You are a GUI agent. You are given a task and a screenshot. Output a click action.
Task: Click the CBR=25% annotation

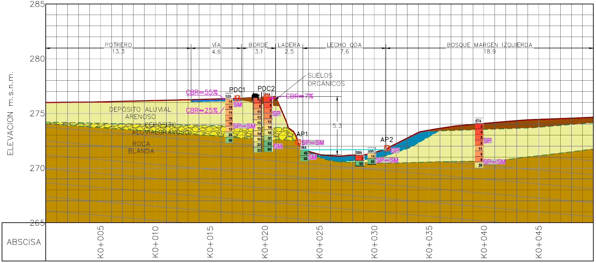[202, 110]
